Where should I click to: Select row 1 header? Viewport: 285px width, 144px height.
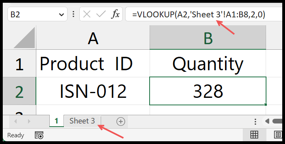(19, 64)
